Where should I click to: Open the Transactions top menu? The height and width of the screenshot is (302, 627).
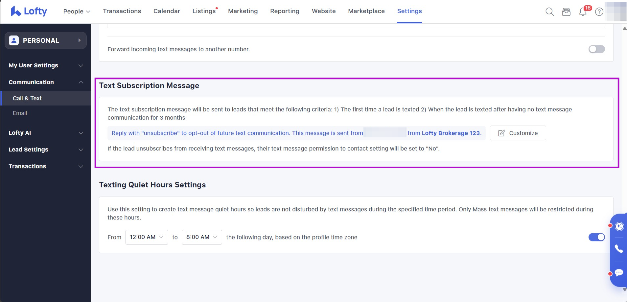(x=122, y=11)
